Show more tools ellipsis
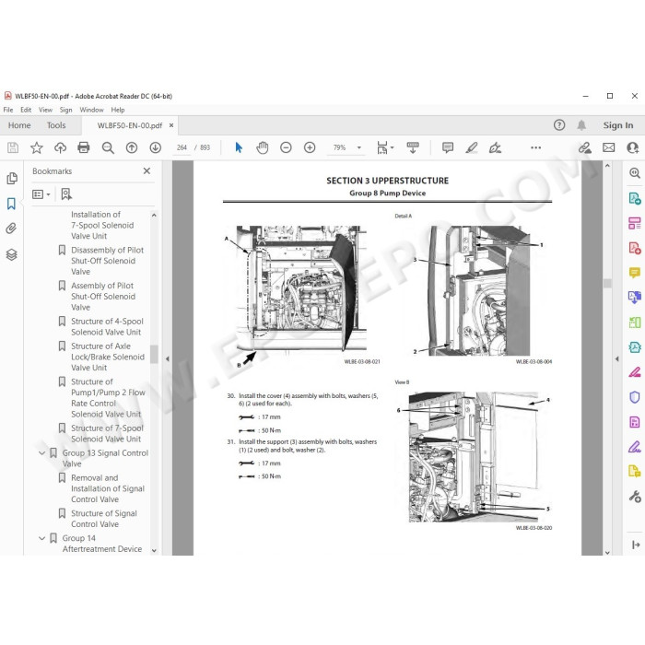Screen dimensions: 645x645 (x=535, y=147)
